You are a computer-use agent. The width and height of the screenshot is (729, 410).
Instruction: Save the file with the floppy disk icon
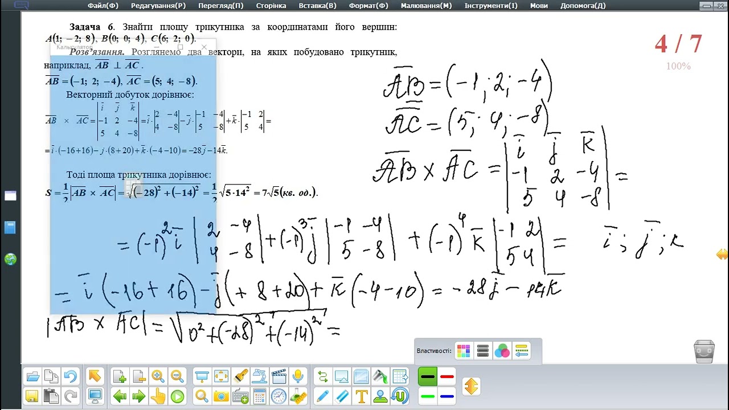(32, 396)
